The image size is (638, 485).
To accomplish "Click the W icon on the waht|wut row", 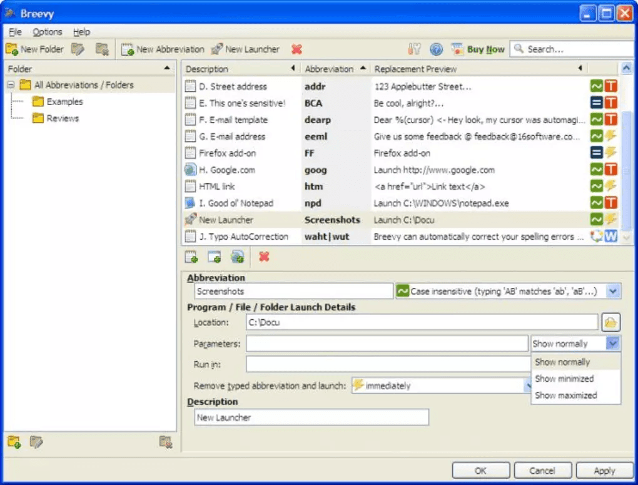I will click(x=610, y=237).
